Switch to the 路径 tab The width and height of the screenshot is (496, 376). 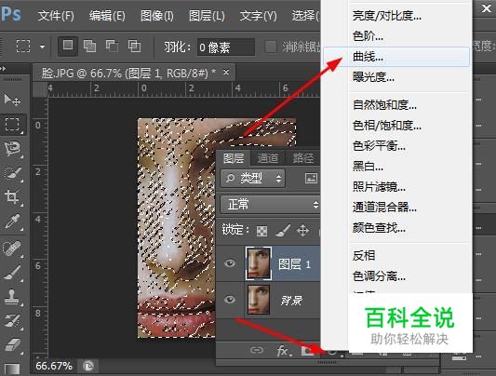coord(303,158)
